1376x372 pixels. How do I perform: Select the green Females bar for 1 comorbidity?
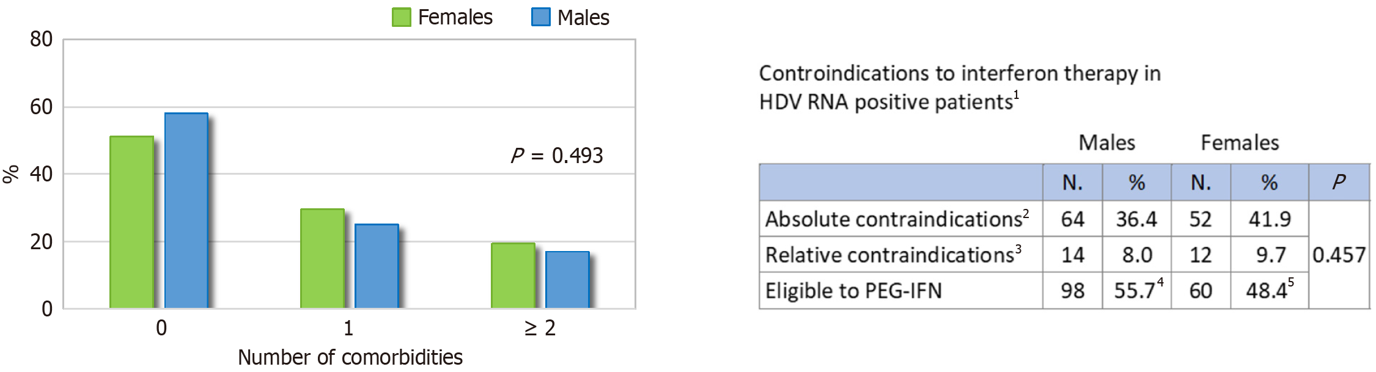coord(322,258)
